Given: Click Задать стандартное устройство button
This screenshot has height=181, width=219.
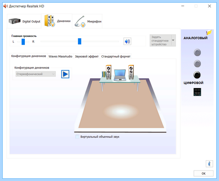Looking at the screenshot, I should coord(160,40).
